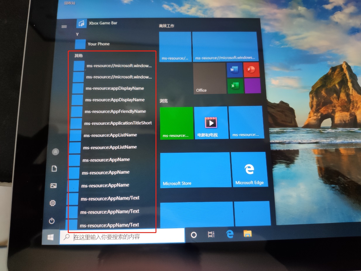Click the Windows Start button
Screen dimensions: 361x271
click(x=50, y=238)
